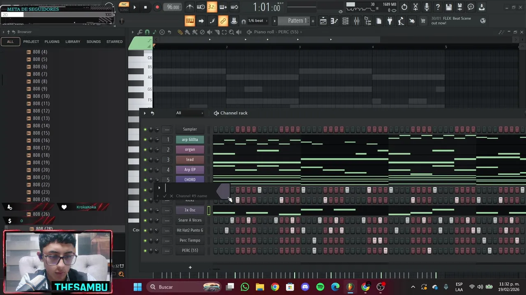Switch to the PROJECT browser tab
Image resolution: width=526 pixels, height=295 pixels.
coord(31,41)
